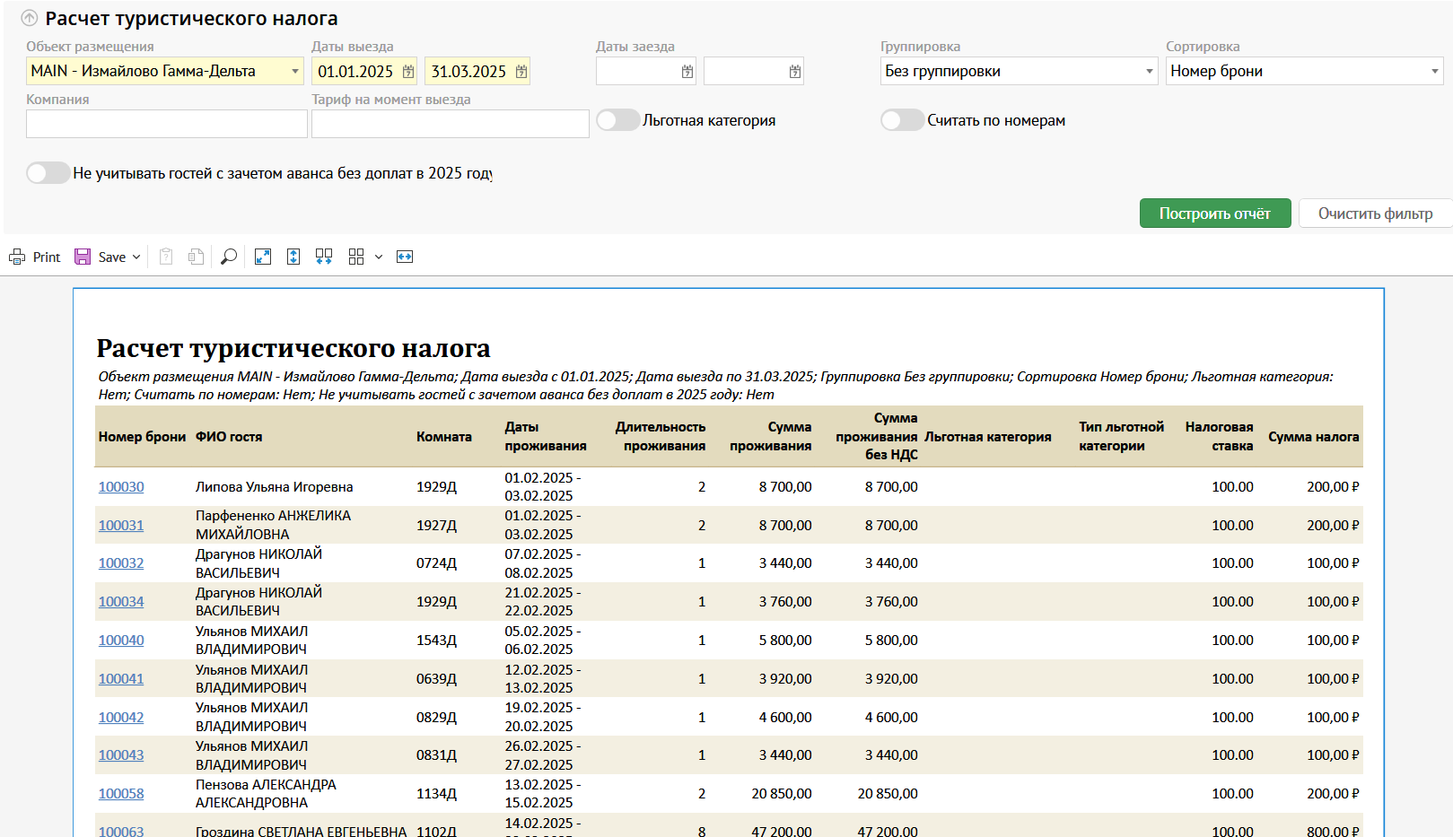
Task: Click the purple Save floppy disk icon
Action: click(x=83, y=257)
